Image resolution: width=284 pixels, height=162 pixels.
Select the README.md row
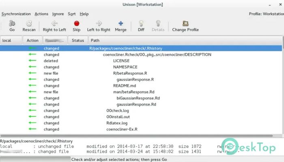pyautogui.click(x=141, y=86)
